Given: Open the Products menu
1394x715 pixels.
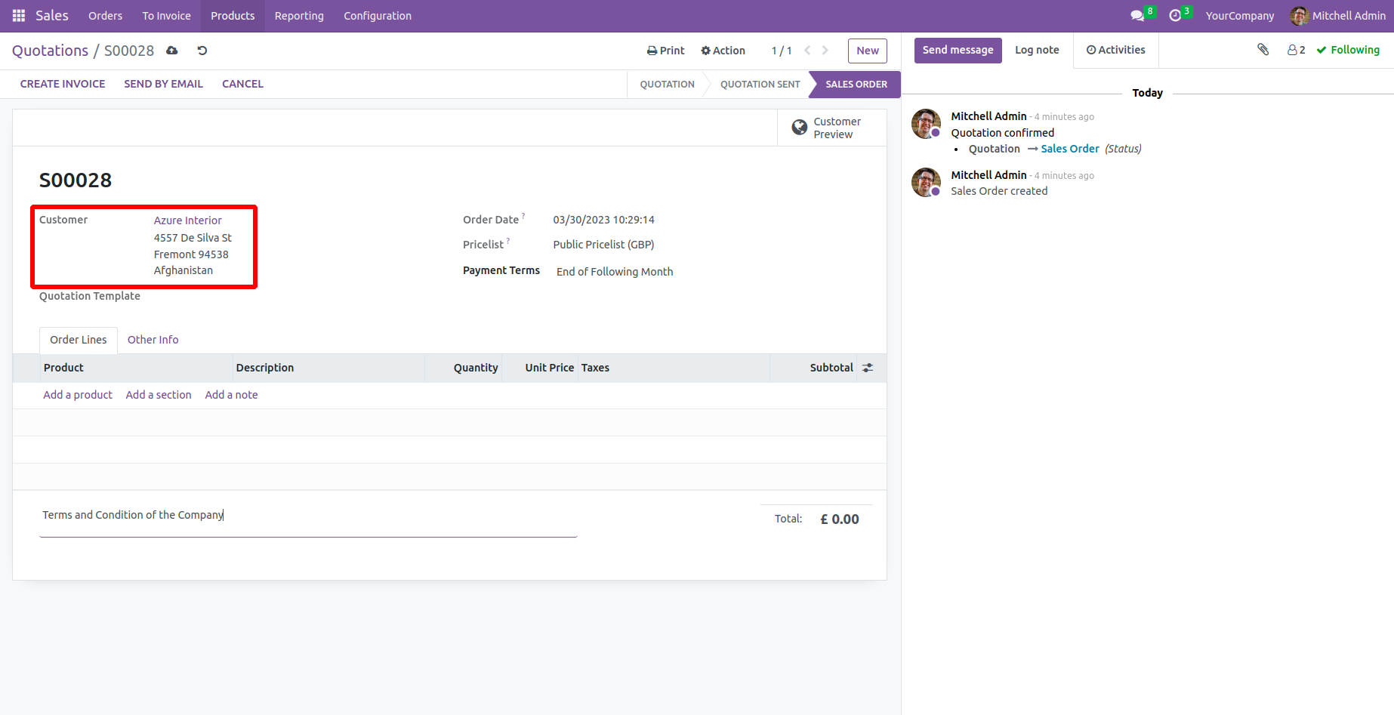Looking at the screenshot, I should [233, 16].
